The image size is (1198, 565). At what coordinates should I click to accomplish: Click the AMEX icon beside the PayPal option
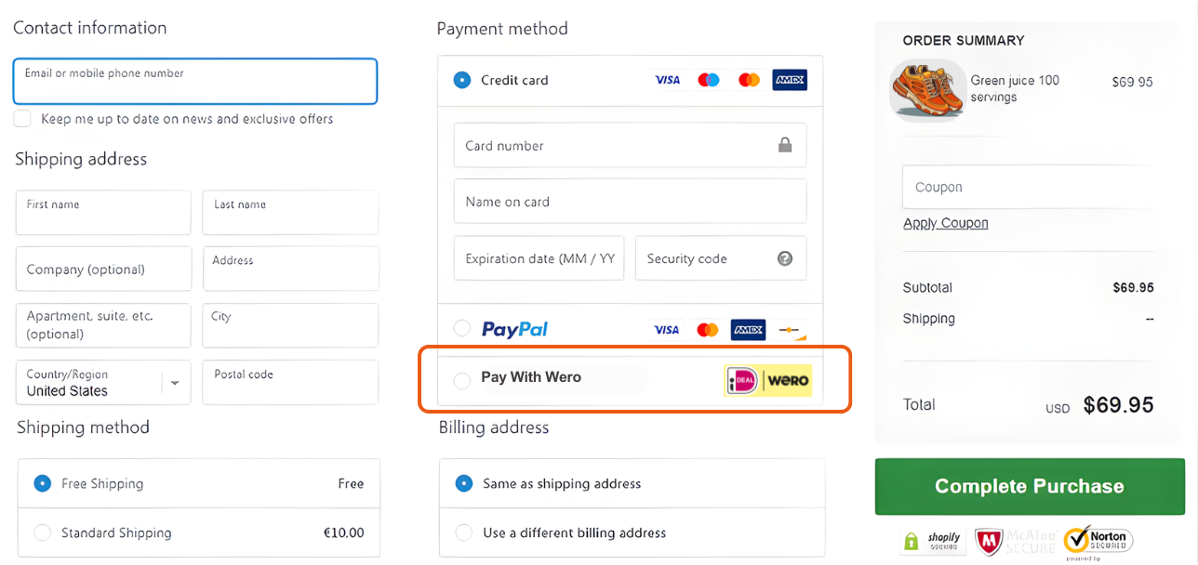748,329
